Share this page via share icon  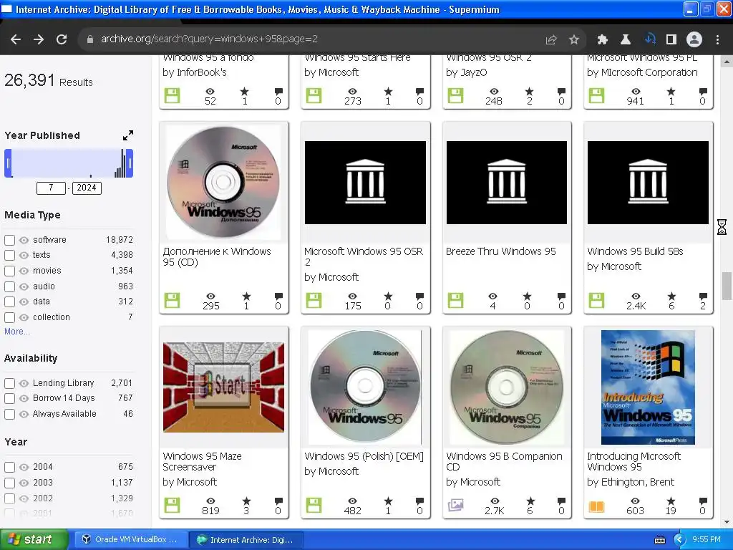coord(551,40)
